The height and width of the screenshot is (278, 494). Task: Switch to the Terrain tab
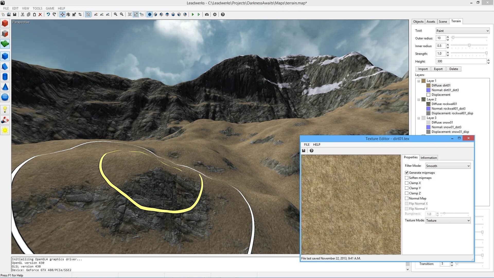(456, 21)
